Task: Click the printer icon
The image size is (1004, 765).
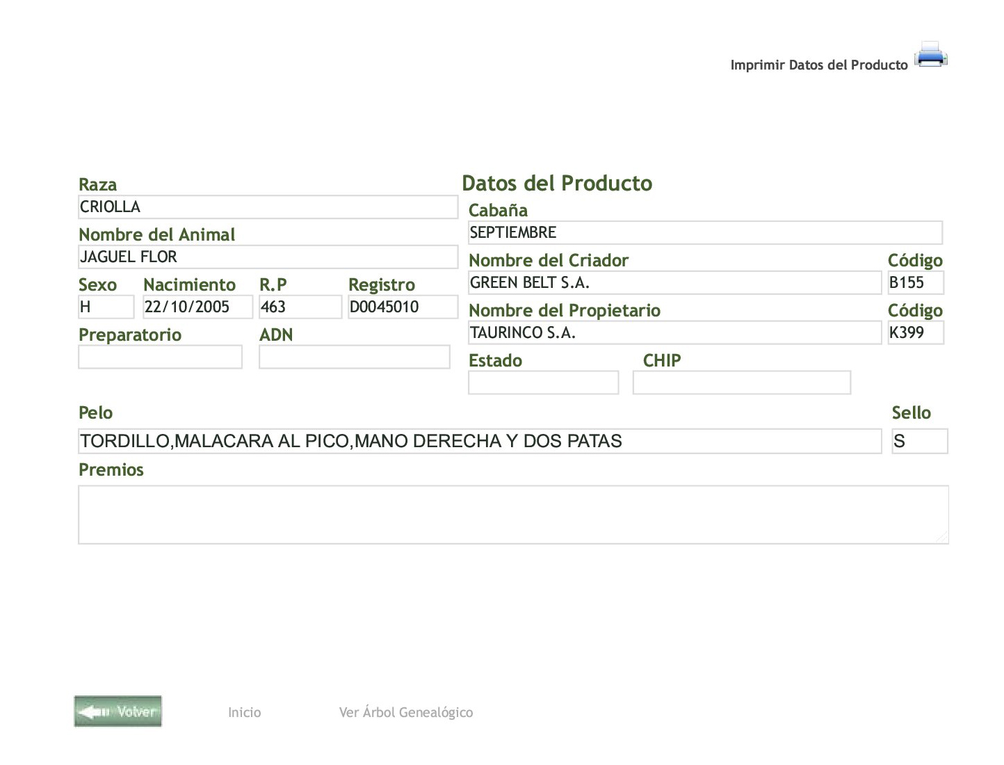Action: (x=930, y=54)
